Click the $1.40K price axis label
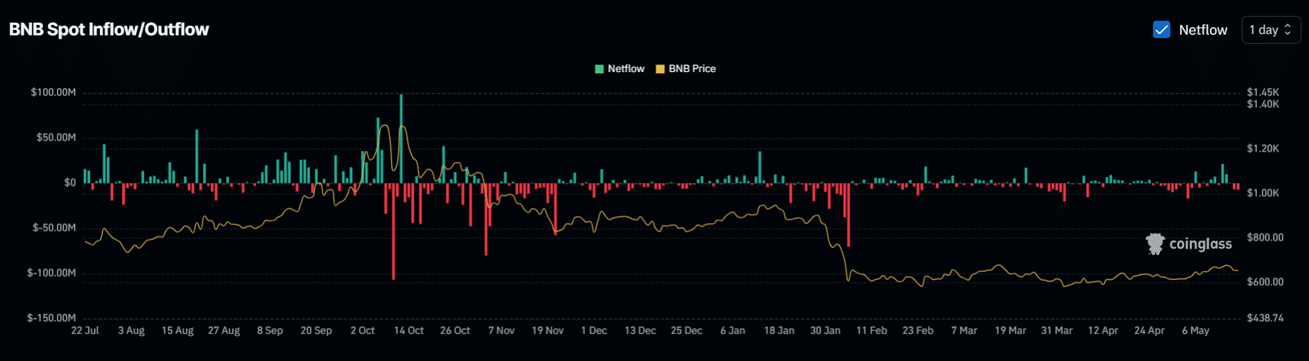The width and height of the screenshot is (1309, 361). 1263,104
